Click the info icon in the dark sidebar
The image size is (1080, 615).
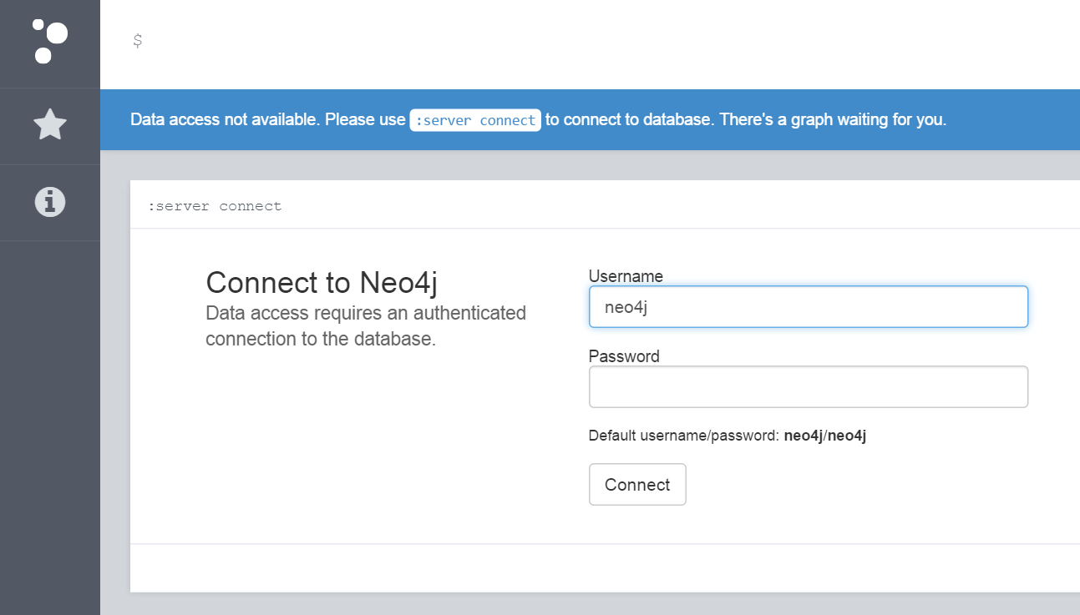49,202
